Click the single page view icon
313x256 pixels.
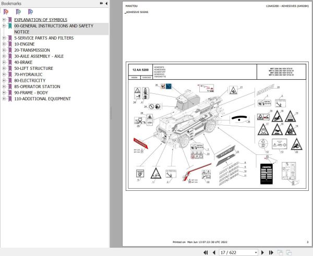[280, 252]
